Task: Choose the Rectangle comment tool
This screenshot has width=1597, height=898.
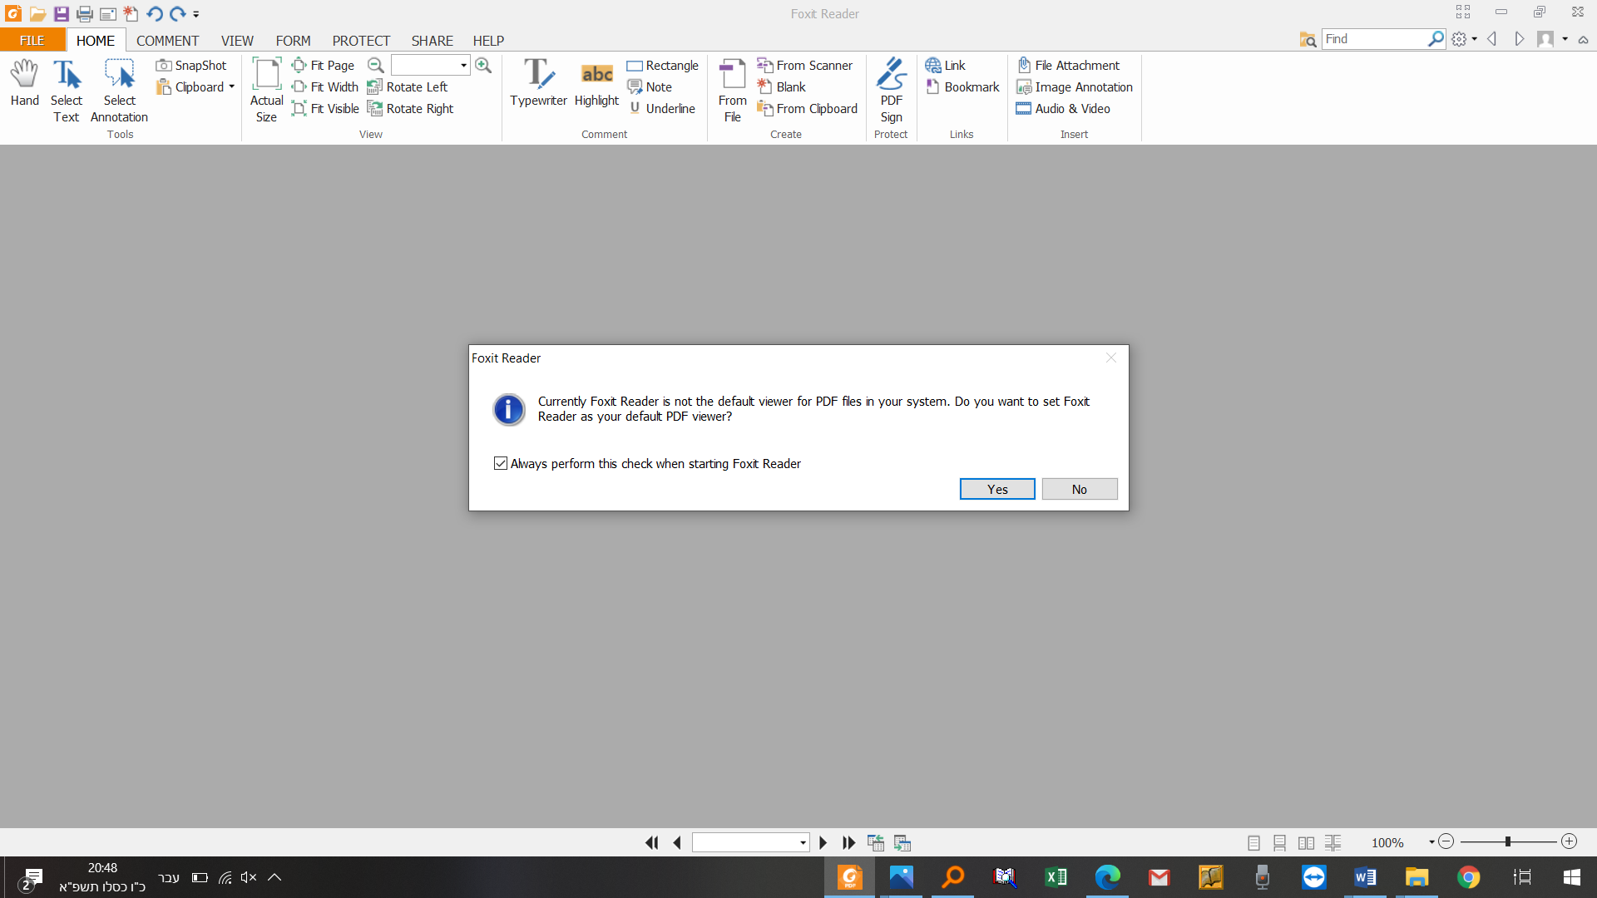Action: [663, 65]
